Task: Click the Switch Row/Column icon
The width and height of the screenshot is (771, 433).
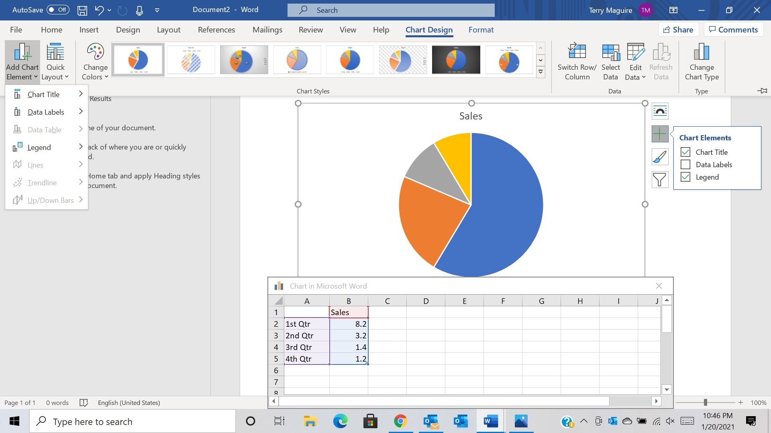Action: point(577,53)
